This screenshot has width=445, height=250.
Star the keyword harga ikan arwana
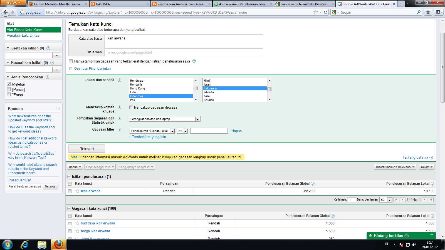coord(77,231)
